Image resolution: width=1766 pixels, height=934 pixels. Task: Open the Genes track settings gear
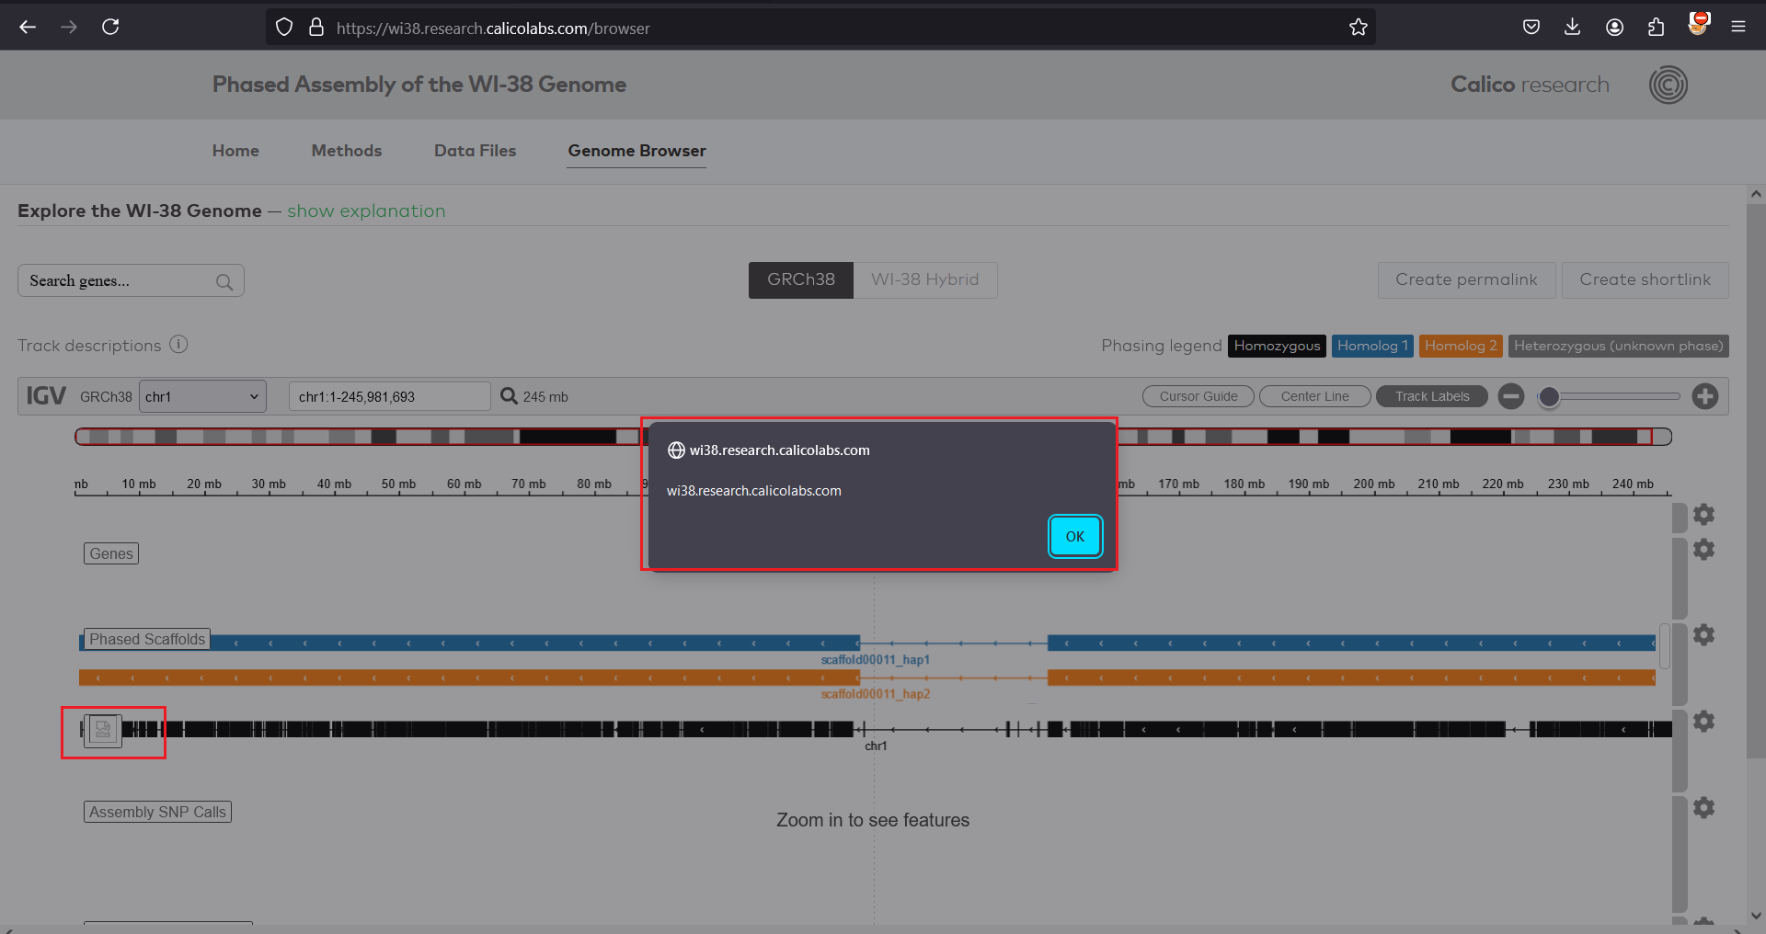pyautogui.click(x=1704, y=550)
